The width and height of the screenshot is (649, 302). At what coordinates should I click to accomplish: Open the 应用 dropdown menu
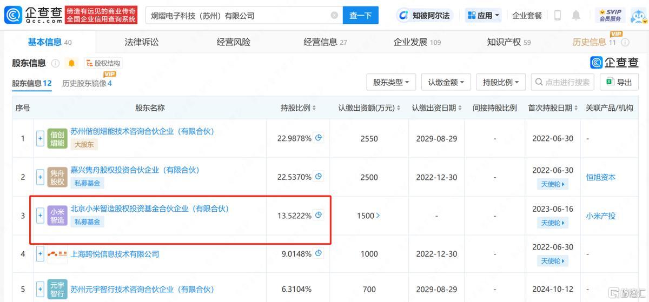[484, 16]
